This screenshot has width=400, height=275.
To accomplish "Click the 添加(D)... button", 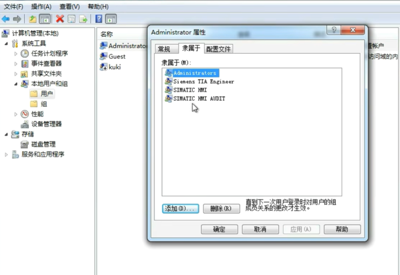I will [x=180, y=209].
